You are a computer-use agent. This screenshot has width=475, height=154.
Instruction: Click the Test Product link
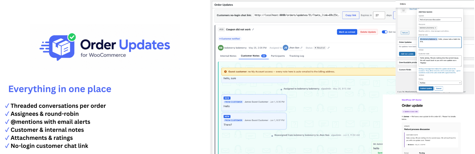click(x=414, y=9)
